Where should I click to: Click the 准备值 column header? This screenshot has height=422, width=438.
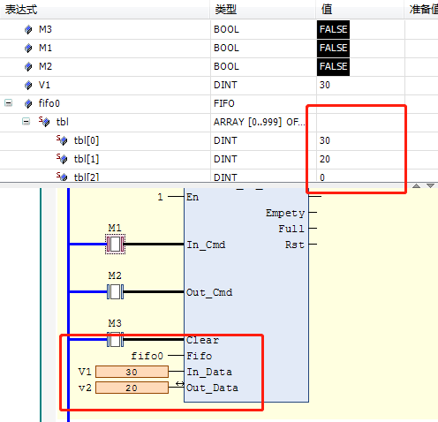point(422,10)
